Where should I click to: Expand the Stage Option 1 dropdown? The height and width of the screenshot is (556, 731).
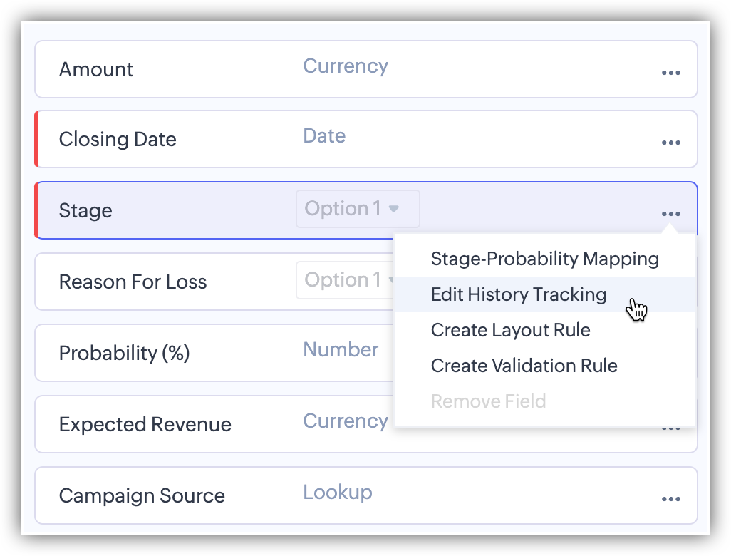(358, 209)
